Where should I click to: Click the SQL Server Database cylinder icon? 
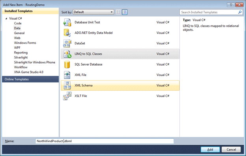67,64
